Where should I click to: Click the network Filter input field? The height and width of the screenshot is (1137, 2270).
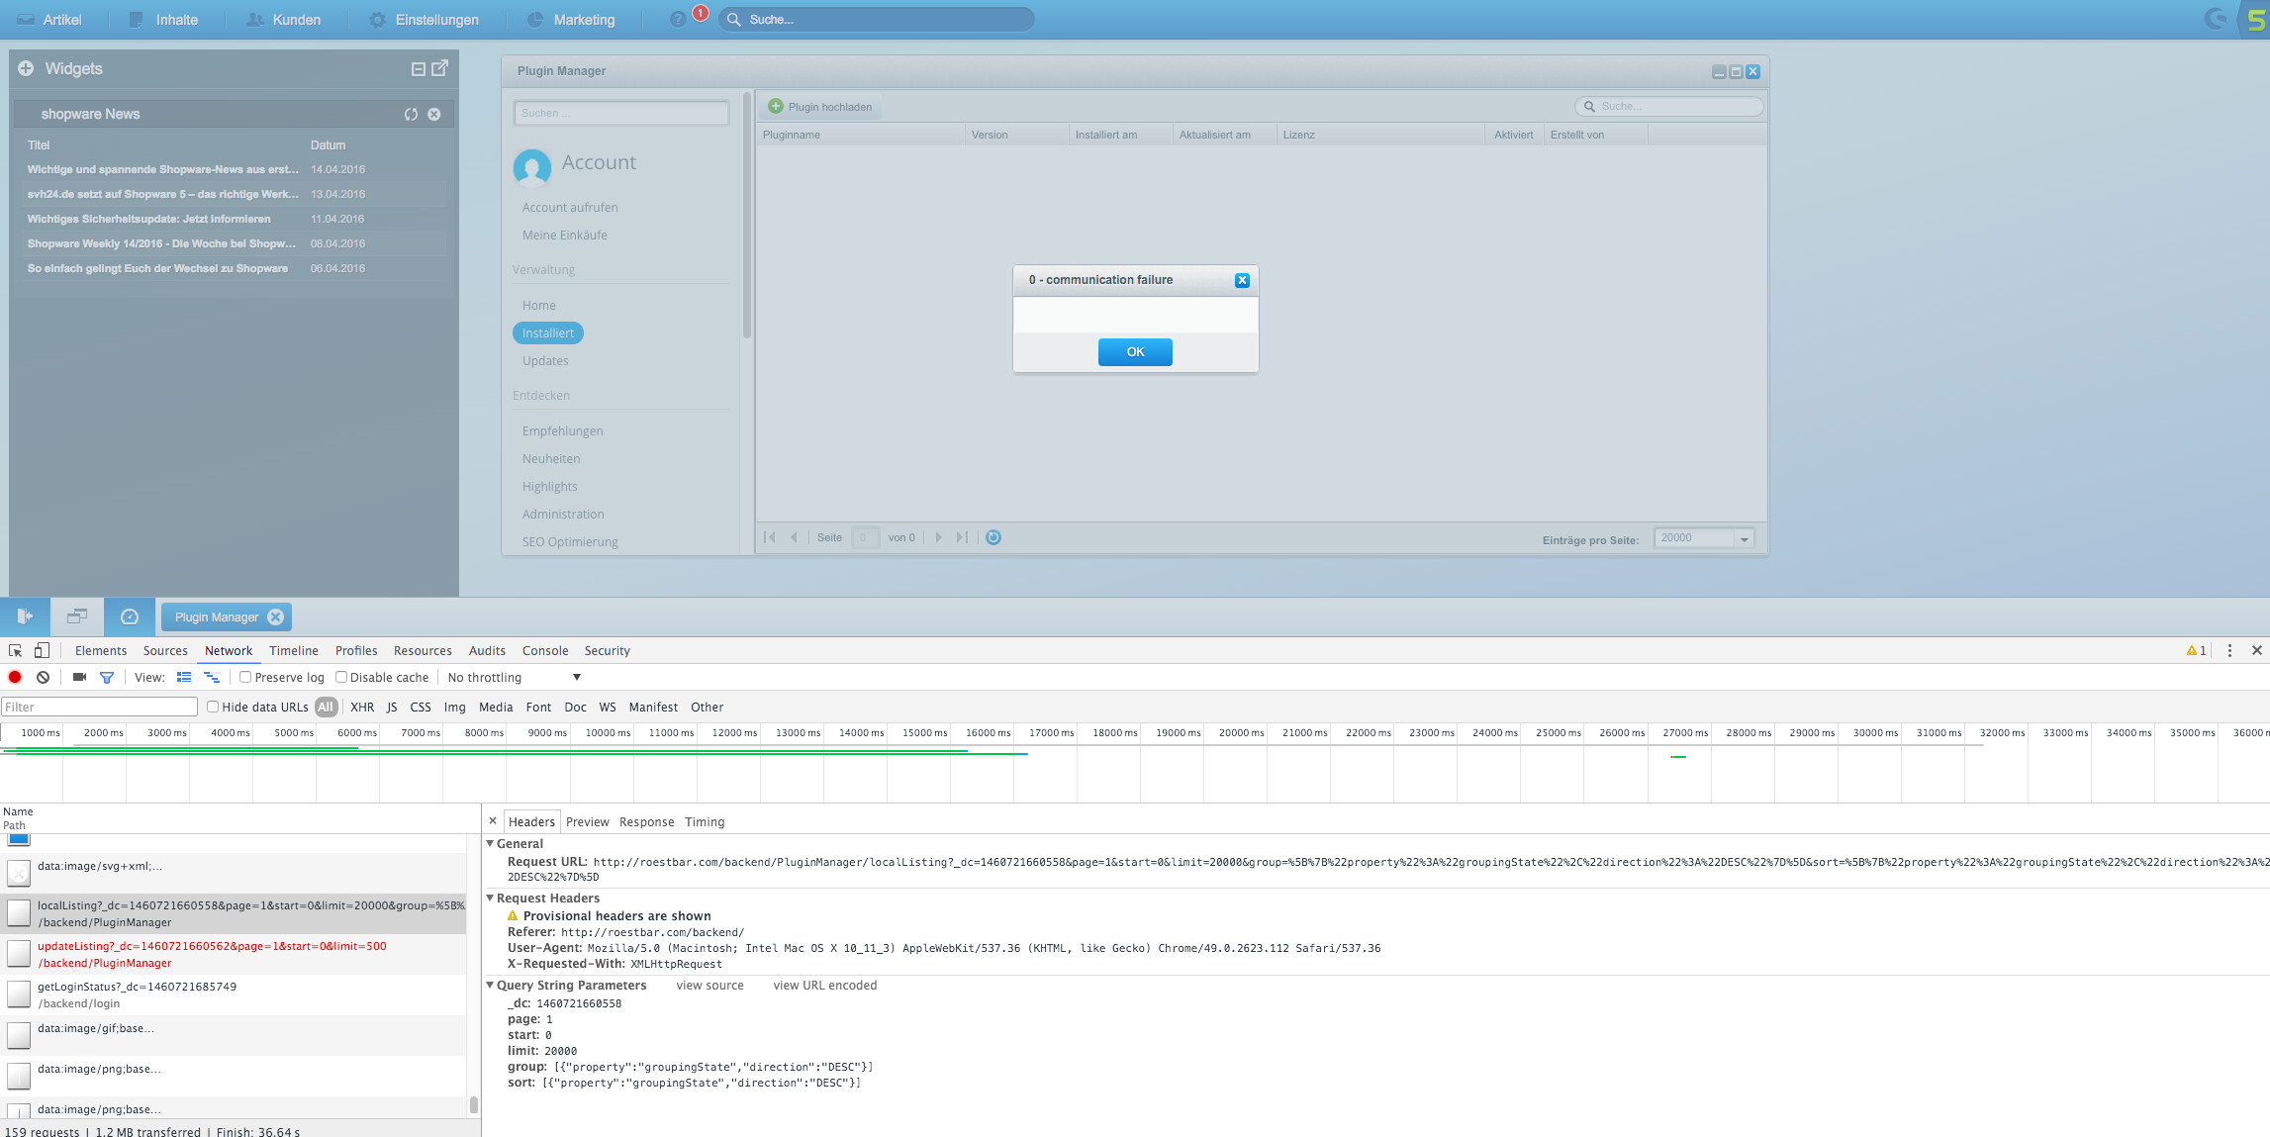(99, 707)
